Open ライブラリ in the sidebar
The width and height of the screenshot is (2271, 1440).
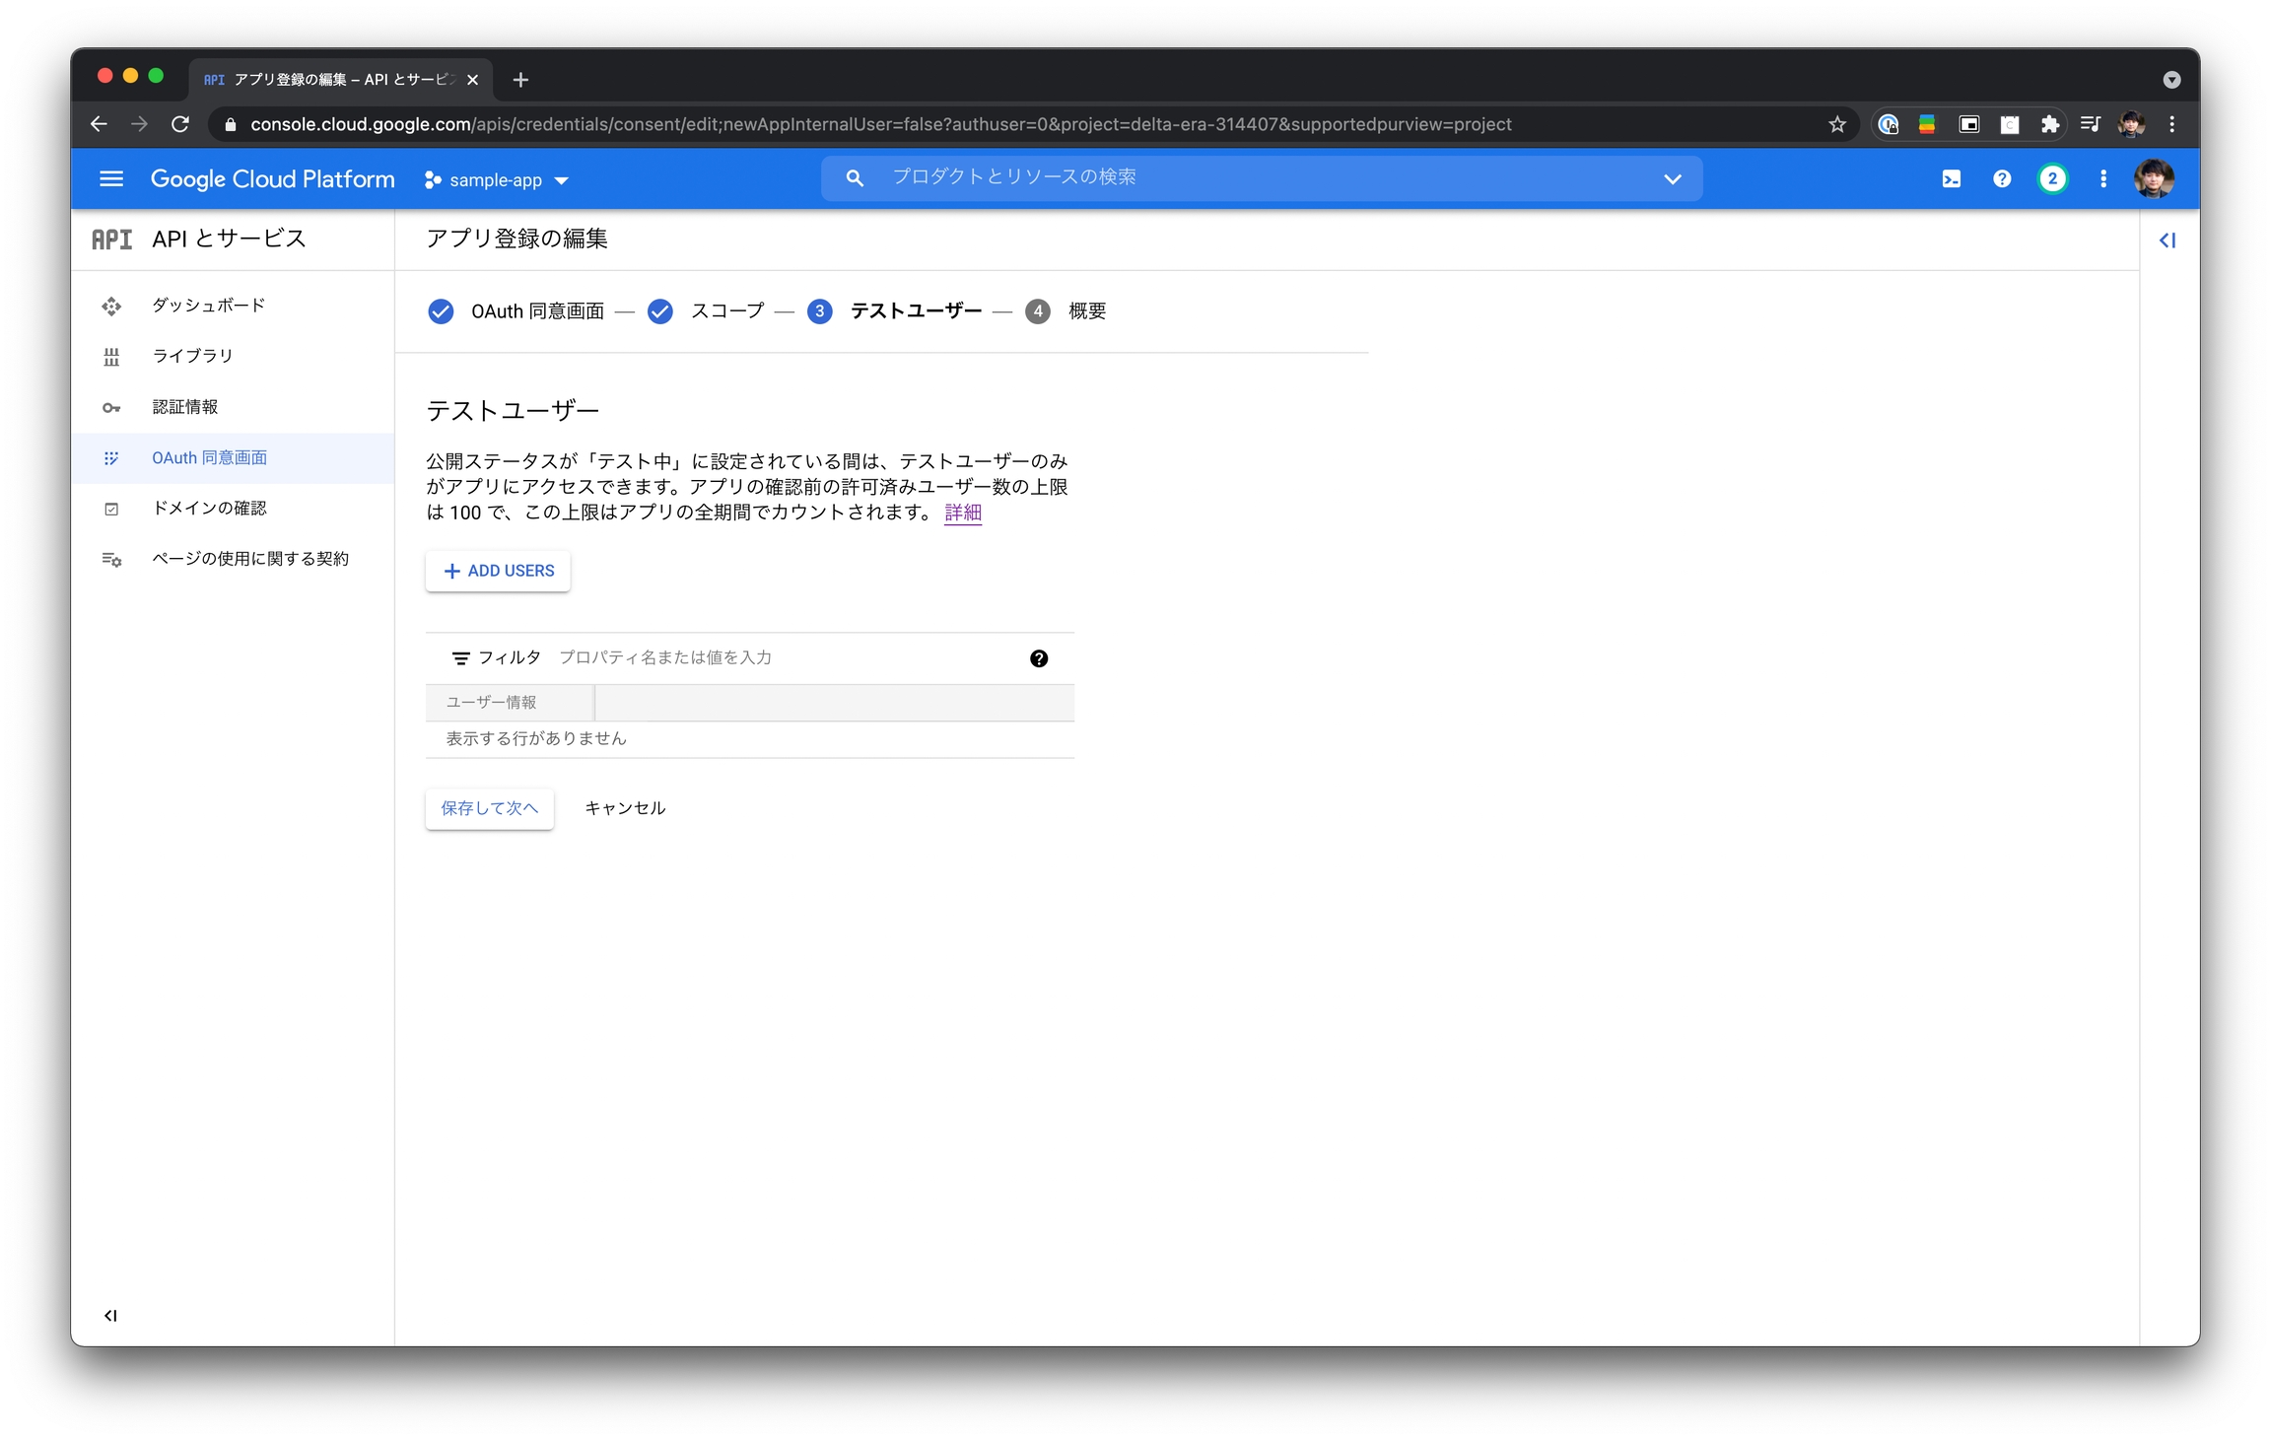[192, 356]
